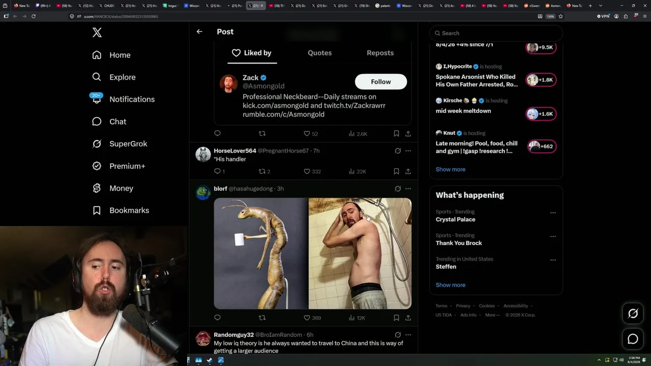Switch to the Quotes tab

319,53
